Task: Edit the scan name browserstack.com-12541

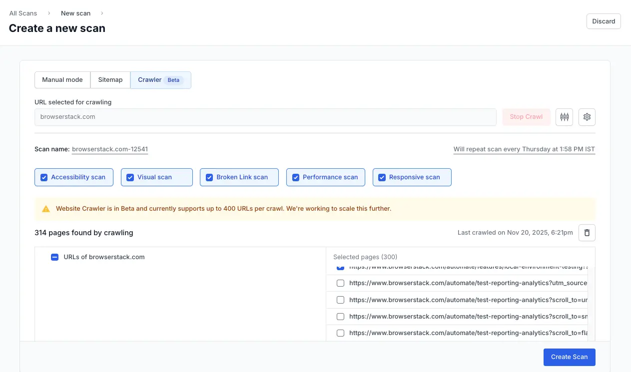Action: [109, 149]
